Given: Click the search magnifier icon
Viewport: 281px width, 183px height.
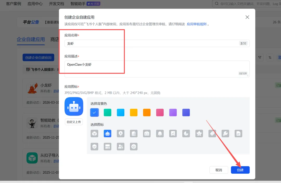Looking at the screenshot, I should (217, 4).
